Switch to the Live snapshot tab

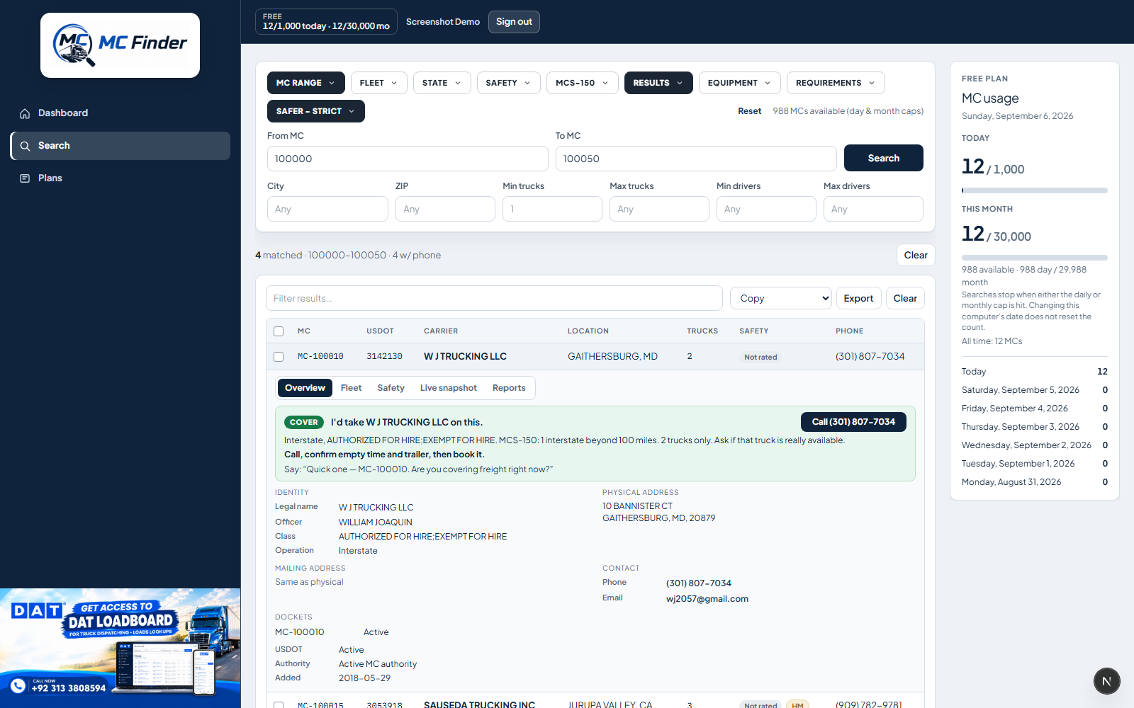[x=448, y=388]
